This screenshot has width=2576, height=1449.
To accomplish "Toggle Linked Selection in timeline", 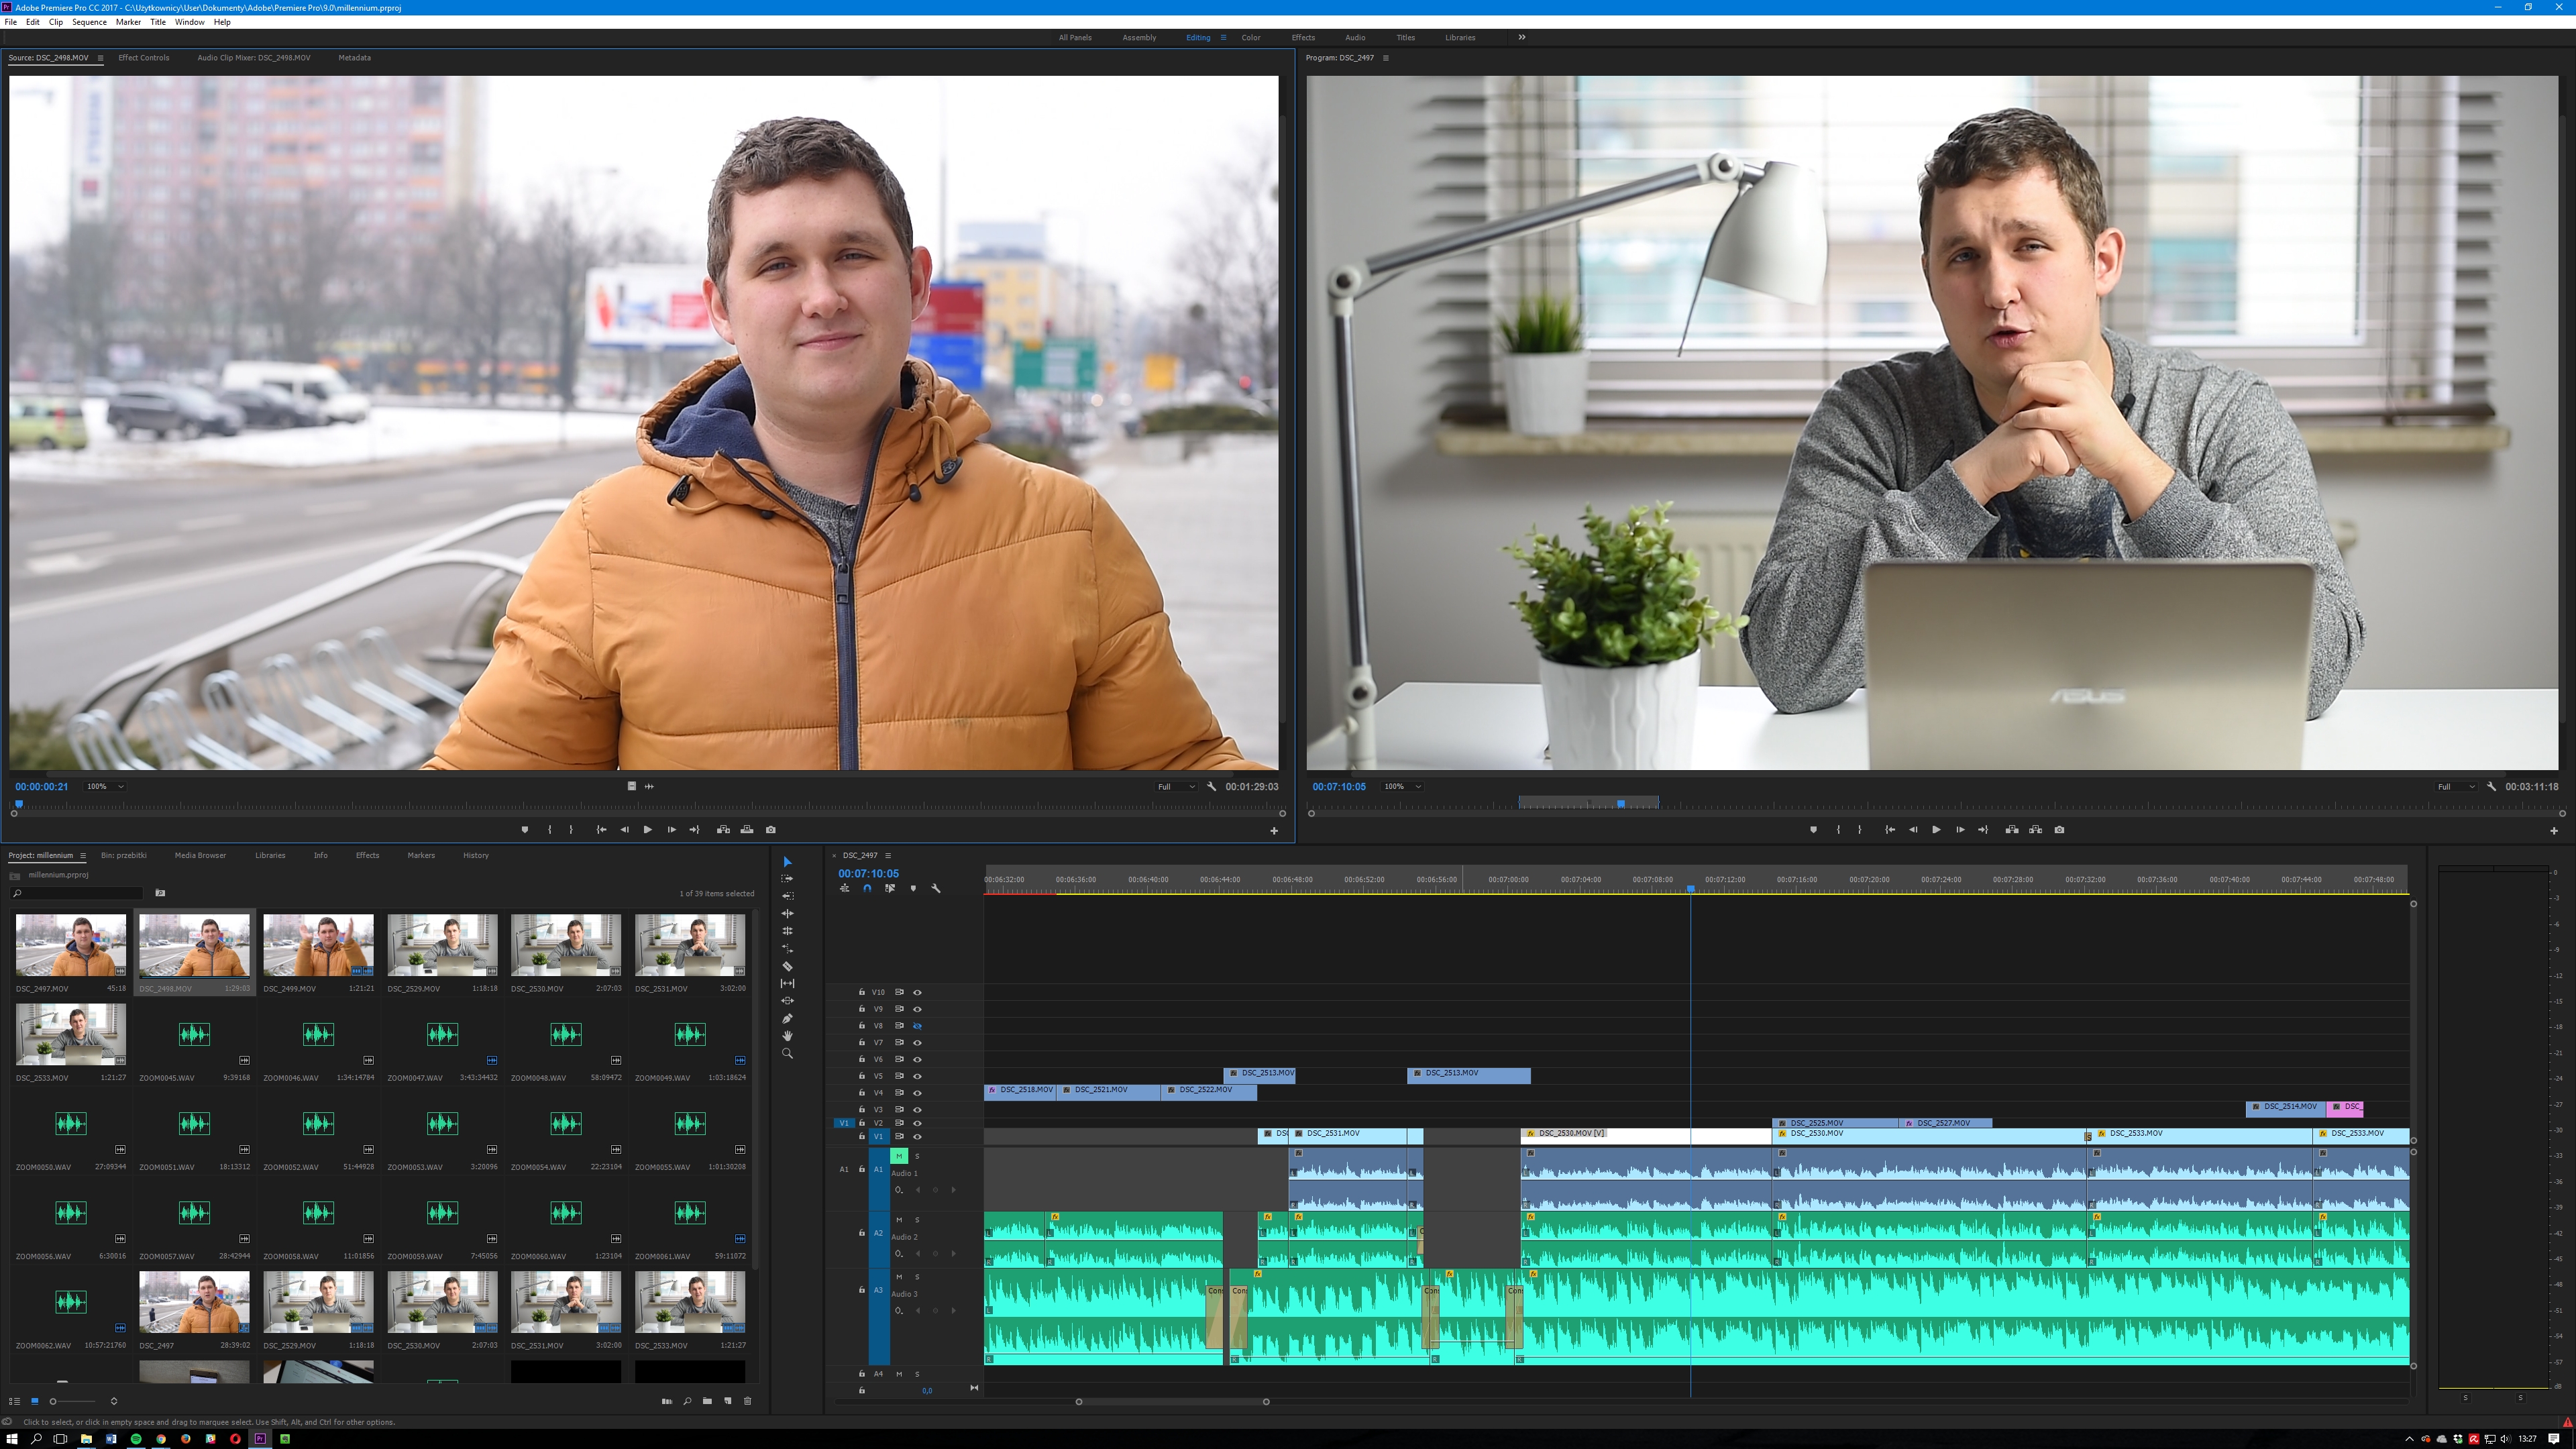I will click(x=889, y=888).
